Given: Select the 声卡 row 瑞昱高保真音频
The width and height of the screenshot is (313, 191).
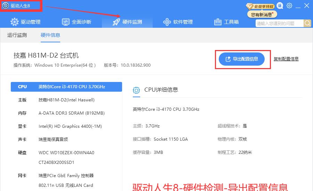Looking at the screenshot, I should click(66, 139).
